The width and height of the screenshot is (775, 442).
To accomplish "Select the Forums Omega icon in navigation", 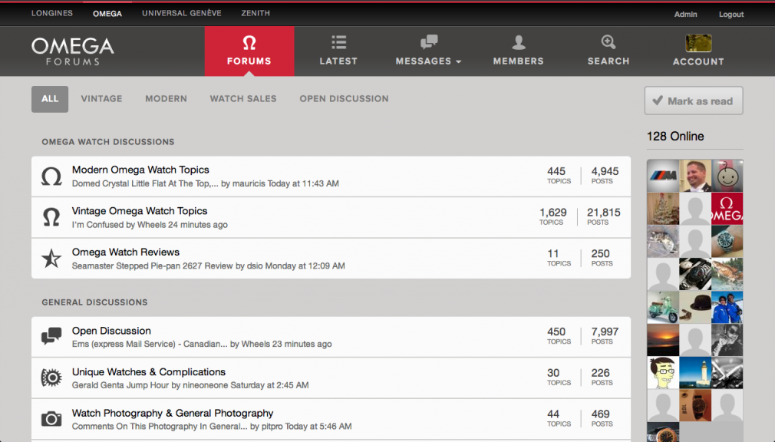I will point(249,42).
